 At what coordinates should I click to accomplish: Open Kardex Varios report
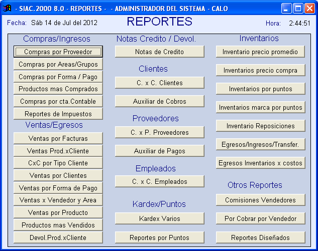(x=159, y=218)
